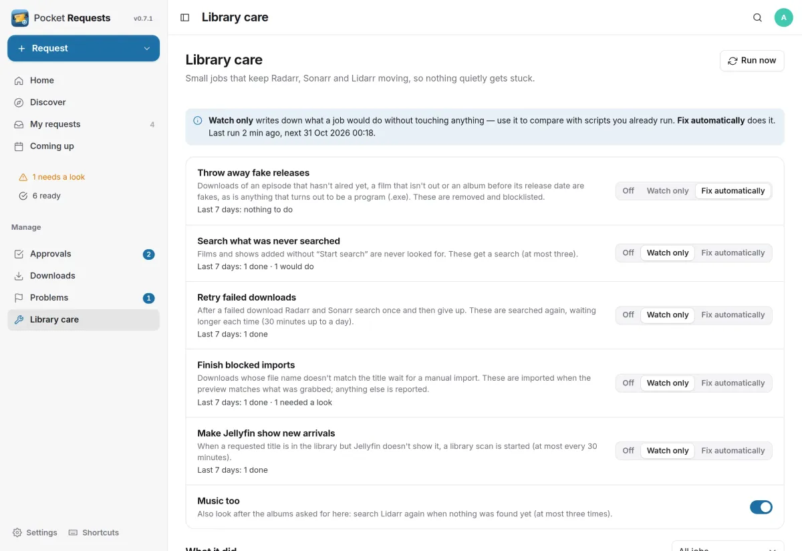The image size is (802, 551).
Task: Click the Make Jellyfin show new arrivals heading
Action: 266,433
